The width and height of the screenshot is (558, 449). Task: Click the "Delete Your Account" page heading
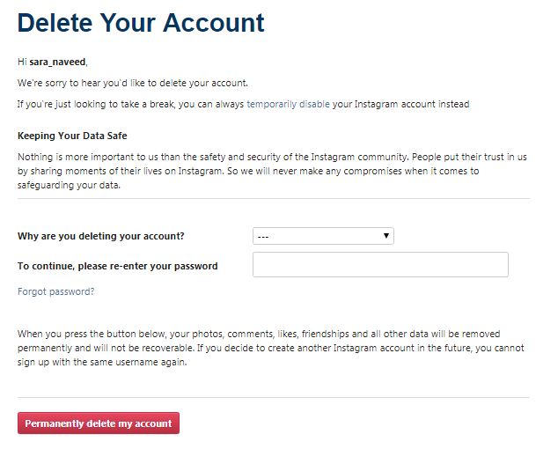141,22
